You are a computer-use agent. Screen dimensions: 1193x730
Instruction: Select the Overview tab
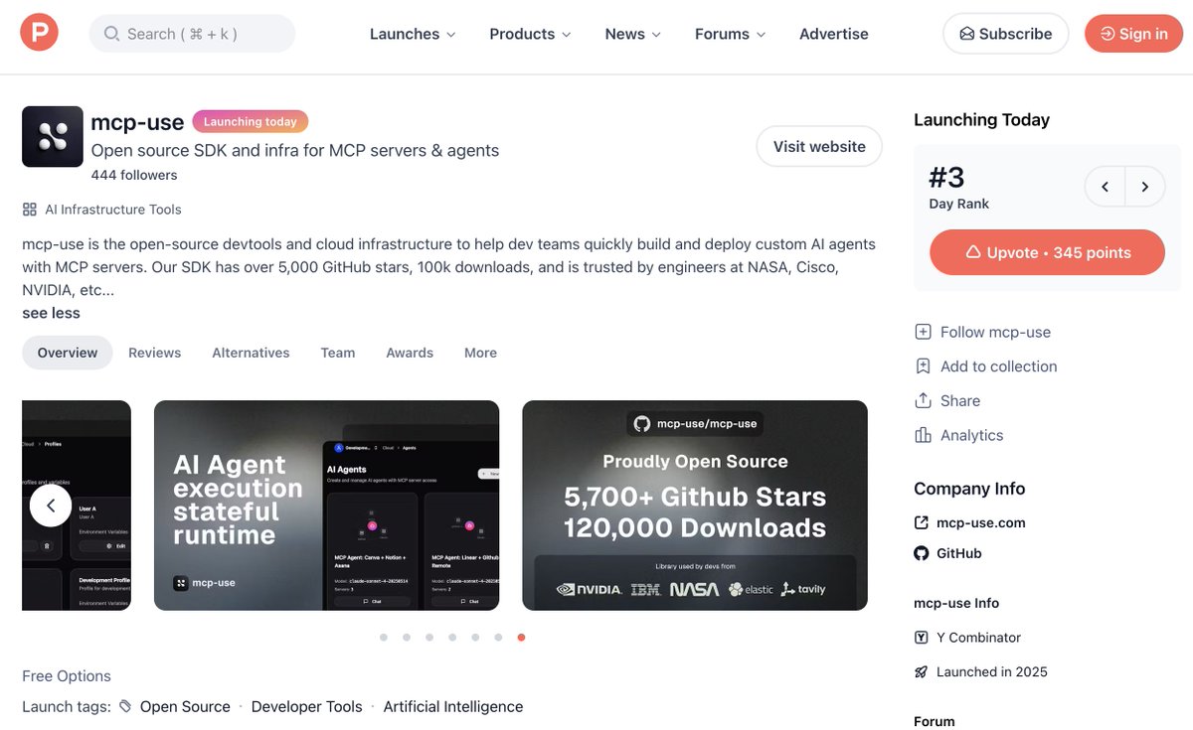coord(68,353)
